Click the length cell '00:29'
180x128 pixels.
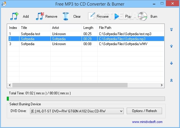coord(87,39)
